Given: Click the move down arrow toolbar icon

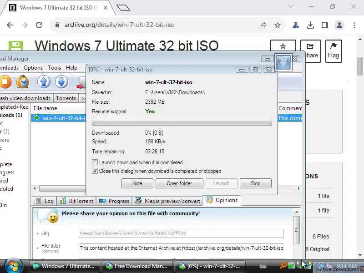Looking at the screenshot, I should coord(61,82).
